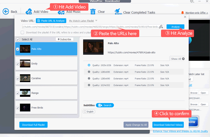The image size is (210, 137).
Task: Select the Emily title text
Action: [34, 64]
